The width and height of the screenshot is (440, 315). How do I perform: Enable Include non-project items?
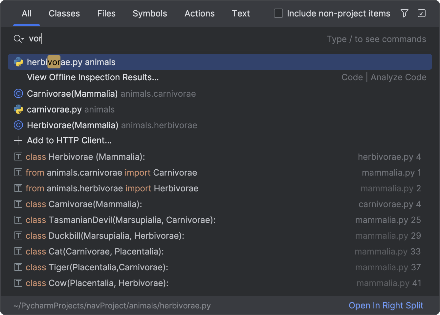click(x=278, y=13)
